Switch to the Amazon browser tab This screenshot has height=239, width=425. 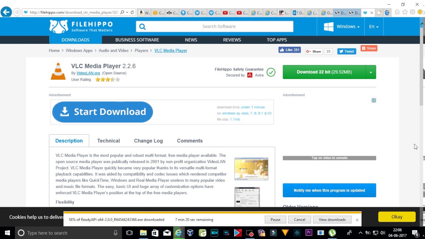tap(144, 13)
